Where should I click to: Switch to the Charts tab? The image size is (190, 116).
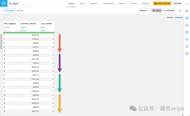pos(82,4)
